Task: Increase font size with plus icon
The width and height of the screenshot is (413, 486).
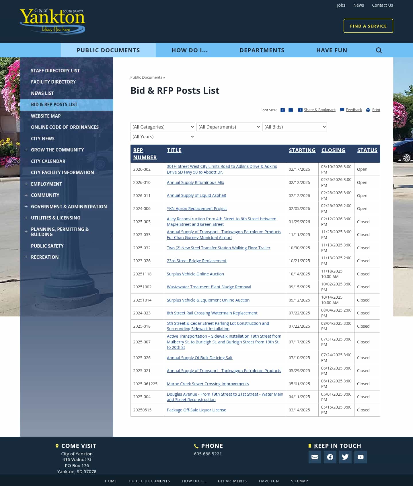Action: [283, 110]
